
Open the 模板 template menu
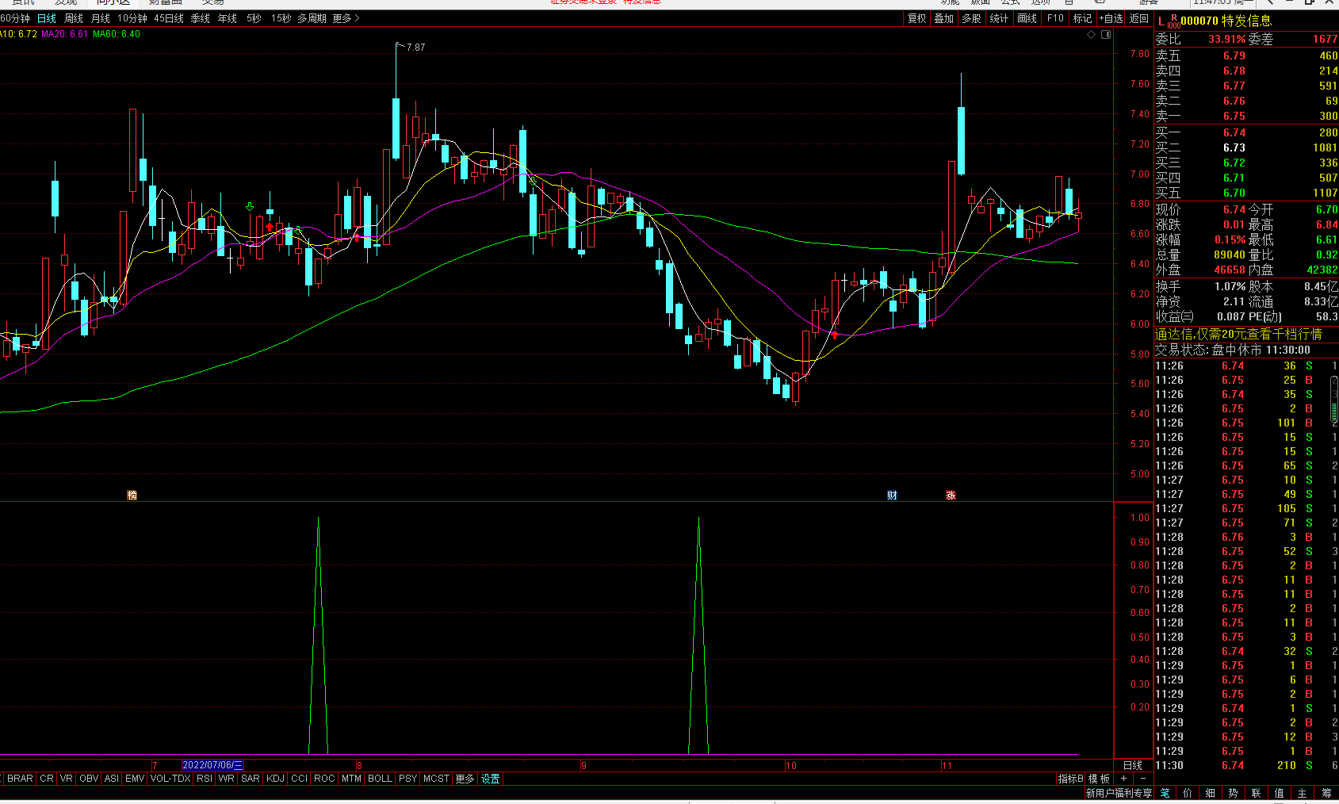(x=1099, y=779)
